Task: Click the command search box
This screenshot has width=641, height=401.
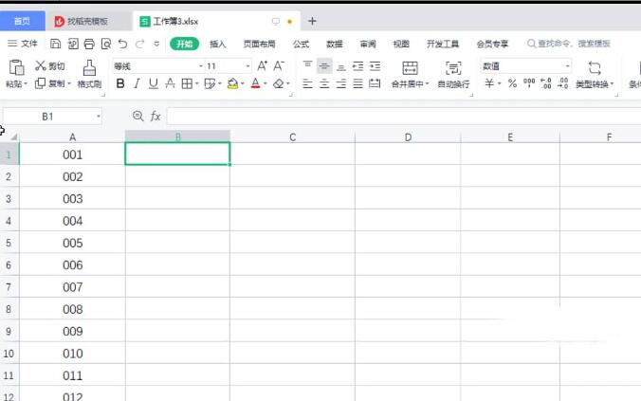Action: 569,44
